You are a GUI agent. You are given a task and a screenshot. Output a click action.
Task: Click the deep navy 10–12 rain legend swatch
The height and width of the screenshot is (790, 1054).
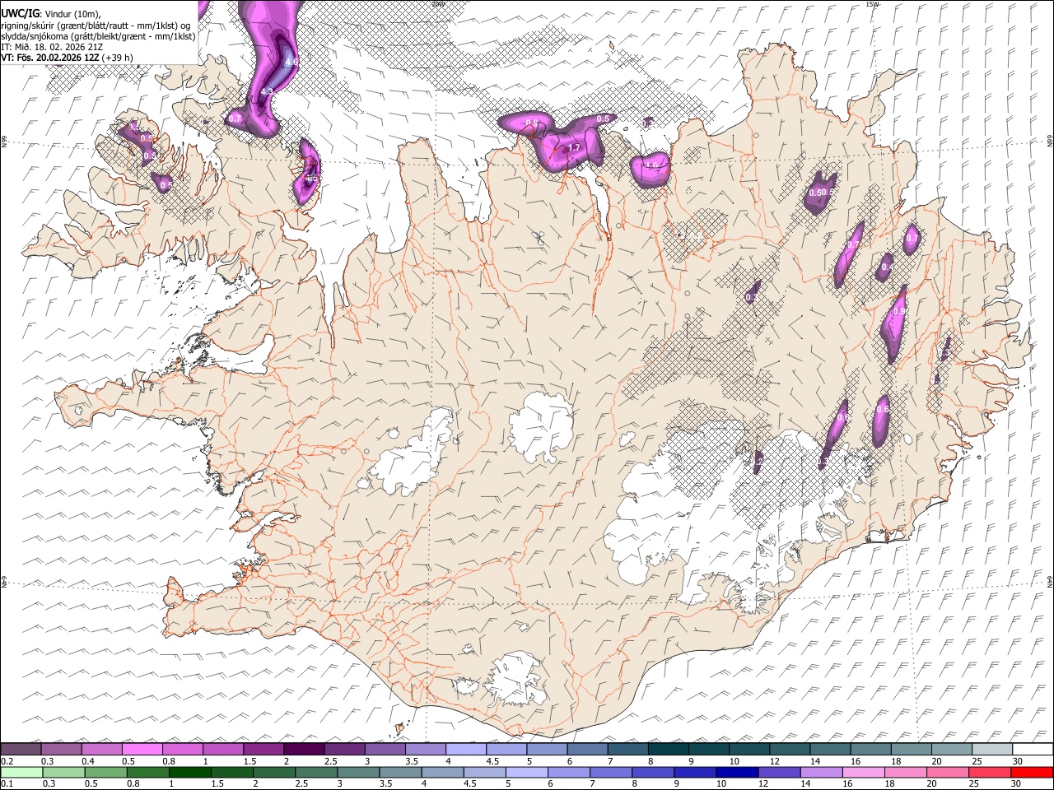736,772
